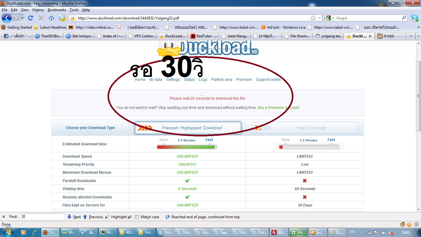The width and height of the screenshot is (421, 237).
Task: Click Highlight all in the Find bar
Action: [118, 217]
